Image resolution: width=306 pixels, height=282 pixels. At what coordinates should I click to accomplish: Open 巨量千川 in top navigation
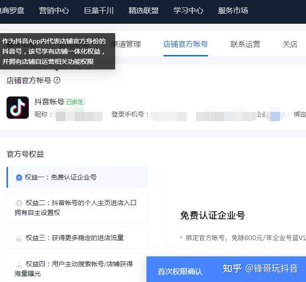coord(99,11)
